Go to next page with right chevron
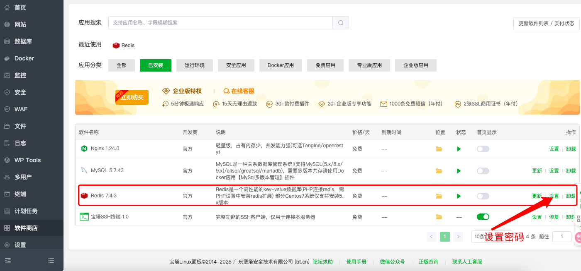This screenshot has height=271, width=581. coord(458,237)
